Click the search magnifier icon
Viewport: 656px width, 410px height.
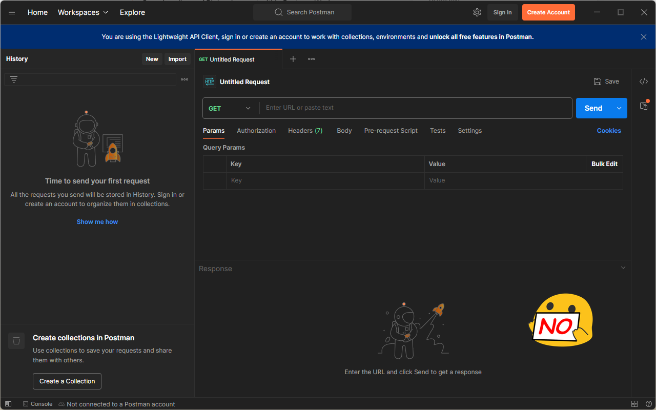pyautogui.click(x=279, y=12)
